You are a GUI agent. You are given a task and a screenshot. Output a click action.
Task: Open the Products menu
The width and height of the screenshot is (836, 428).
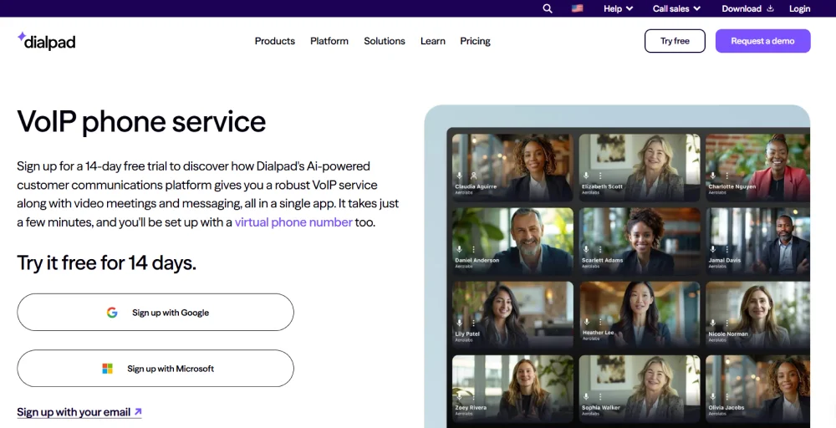[274, 41]
